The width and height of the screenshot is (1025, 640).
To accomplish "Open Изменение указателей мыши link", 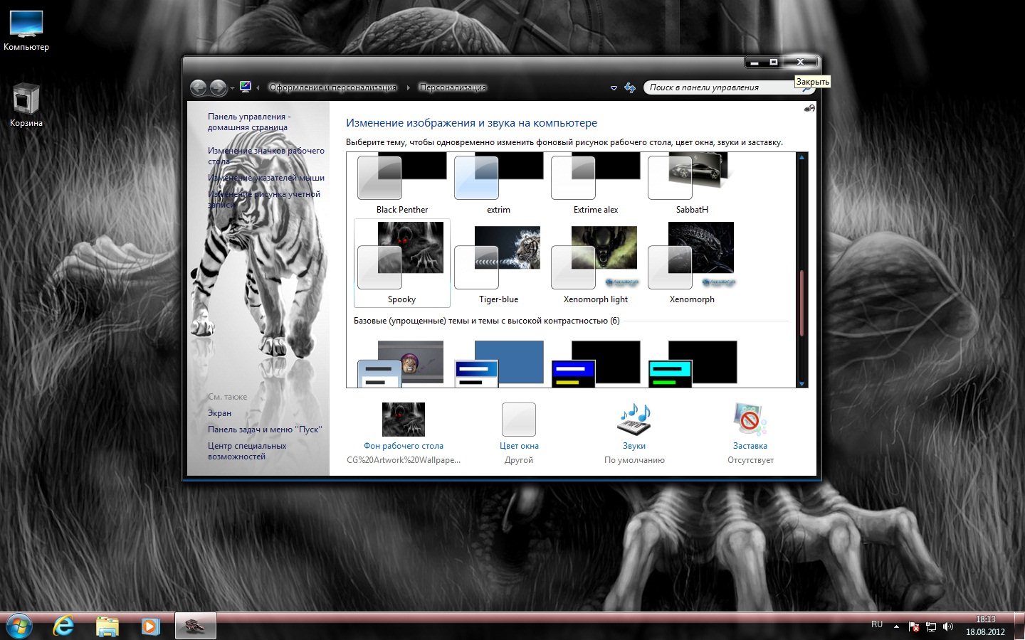I will point(266,178).
